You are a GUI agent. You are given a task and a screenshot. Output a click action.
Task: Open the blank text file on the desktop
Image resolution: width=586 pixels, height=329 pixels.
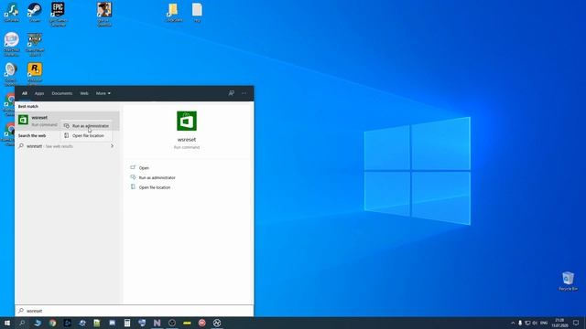[197, 12]
